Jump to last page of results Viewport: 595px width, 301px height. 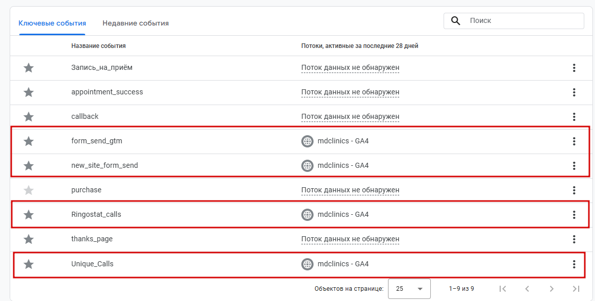(x=576, y=289)
